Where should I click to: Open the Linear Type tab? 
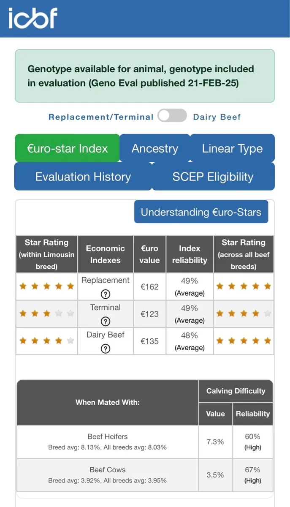(x=232, y=148)
